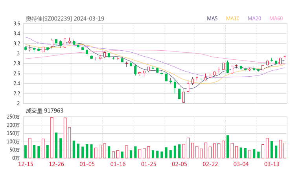The height and width of the screenshot is (173, 291).
Task: Click the 成交量 917963 volume label
Action: (44, 111)
